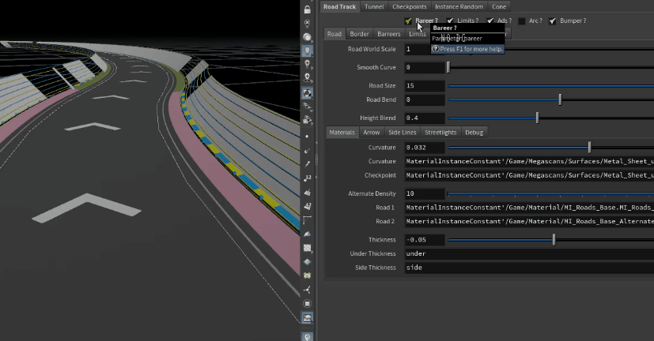Open the Border tab
This screenshot has width=654, height=341.
359,34
